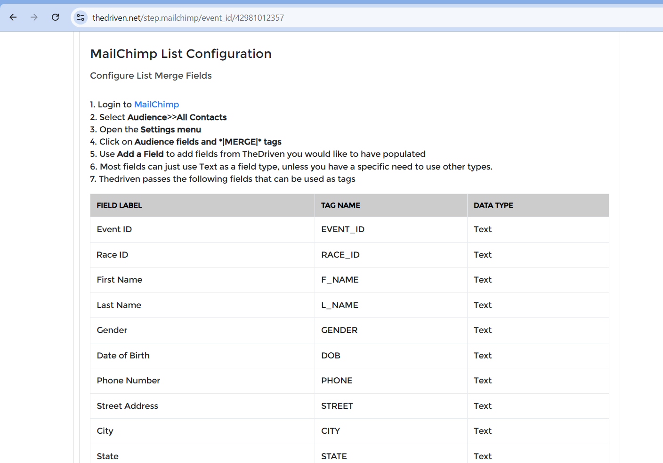Click the browser forward arrow
Image resolution: width=663 pixels, height=463 pixels.
[x=34, y=17]
